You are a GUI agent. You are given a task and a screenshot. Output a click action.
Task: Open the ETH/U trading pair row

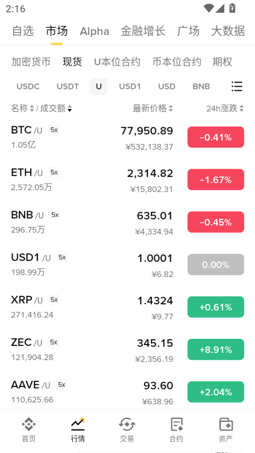(x=127, y=180)
